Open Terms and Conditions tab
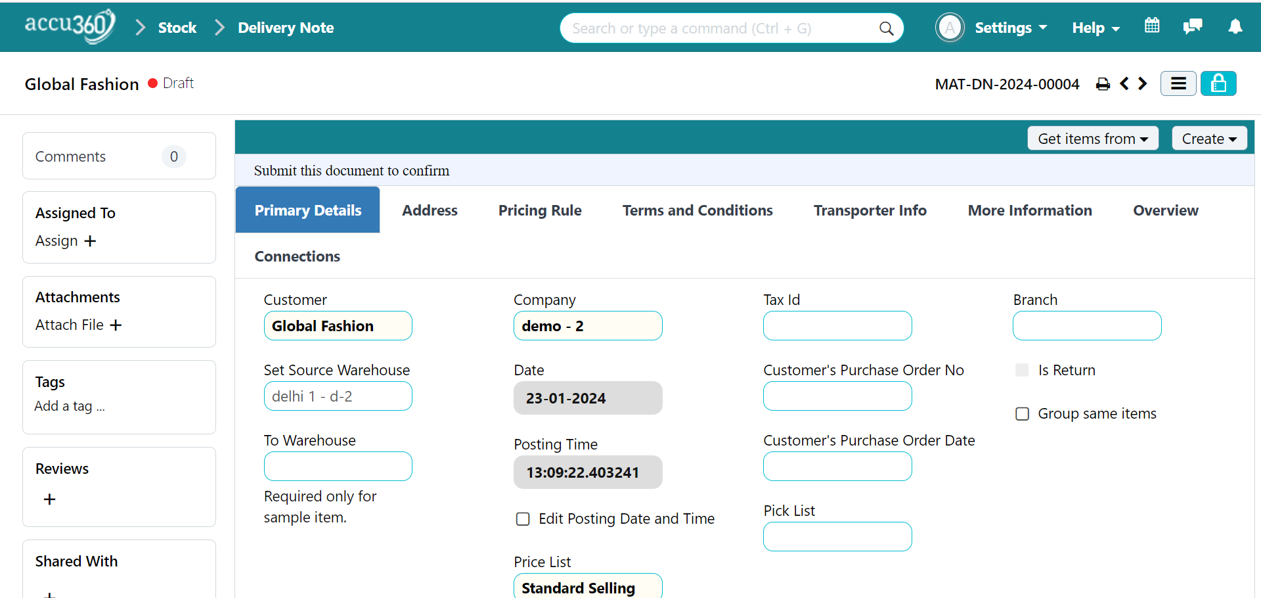 [697, 210]
